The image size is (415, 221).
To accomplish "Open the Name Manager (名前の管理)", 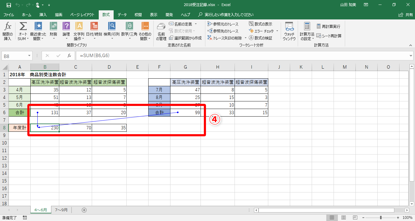I will pyautogui.click(x=161, y=31).
